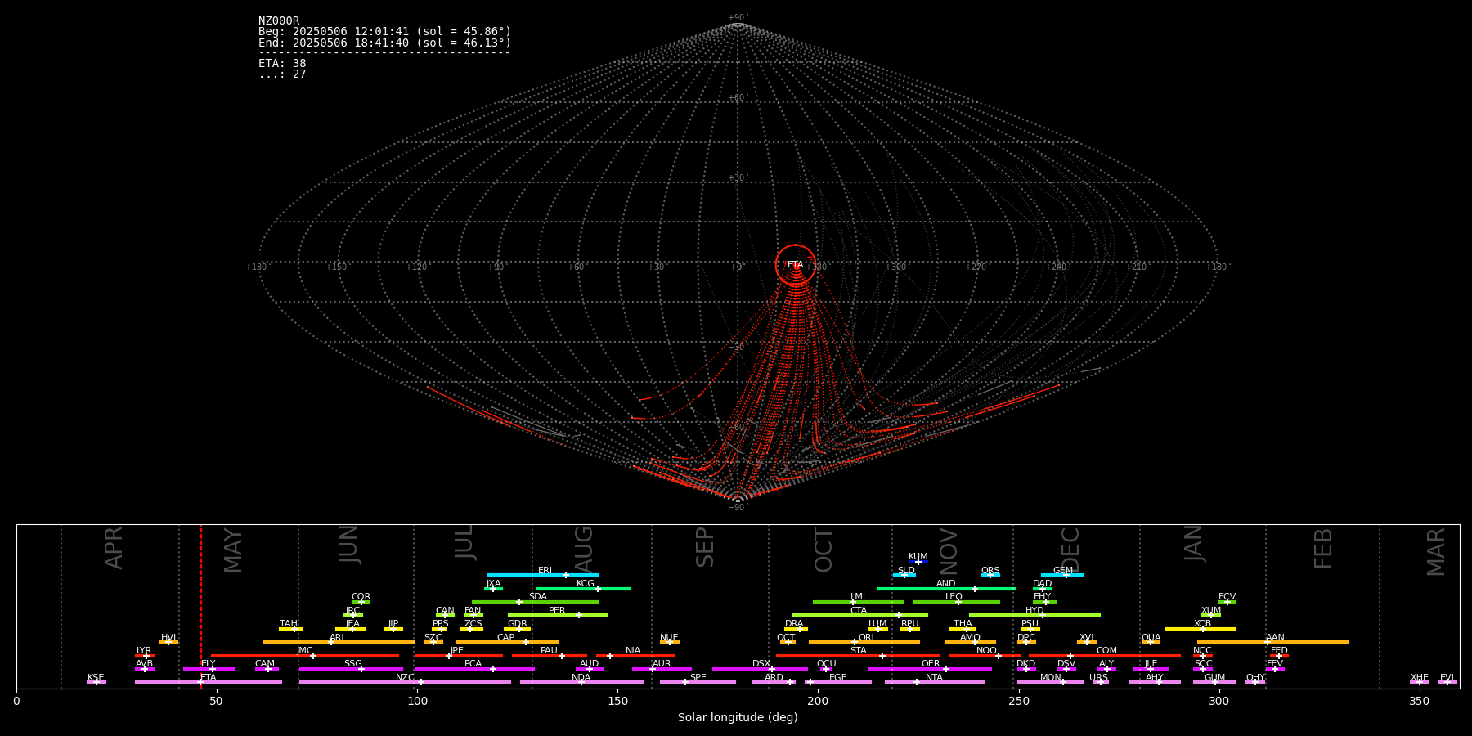Select the AND shower bar
1472x736 pixels.
click(946, 588)
